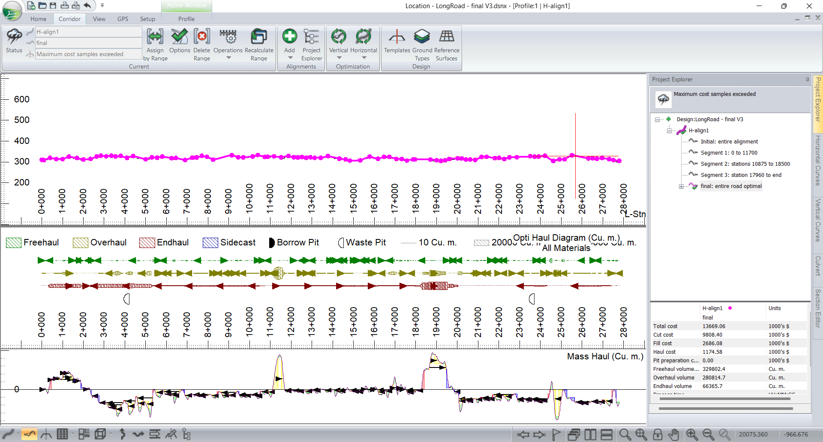Switch to the GPS ribbon tab

click(123, 19)
